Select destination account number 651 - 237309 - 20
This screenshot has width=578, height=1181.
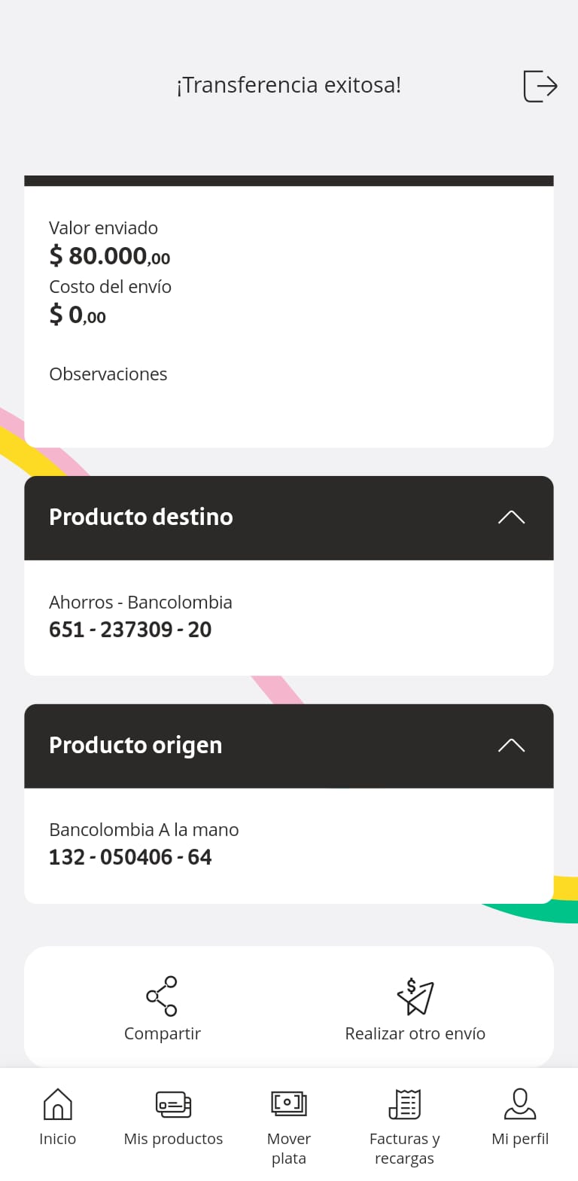click(130, 630)
